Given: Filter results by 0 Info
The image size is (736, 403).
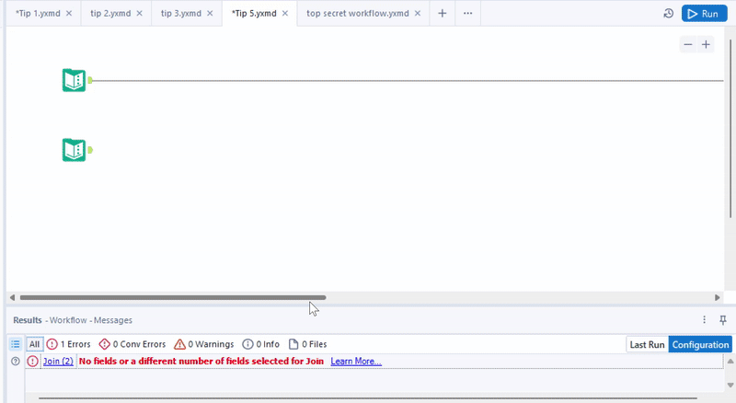Looking at the screenshot, I should pyautogui.click(x=260, y=344).
